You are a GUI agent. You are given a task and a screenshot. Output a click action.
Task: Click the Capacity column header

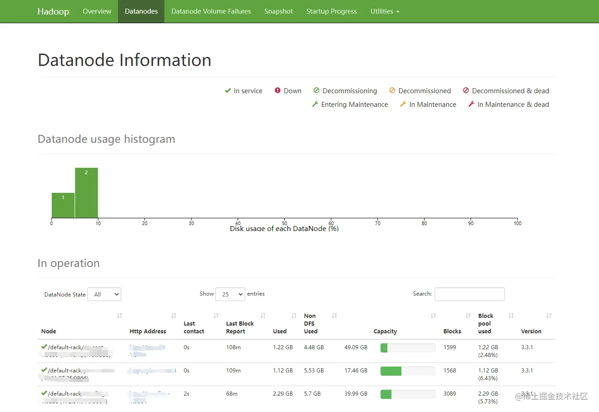[x=385, y=332]
